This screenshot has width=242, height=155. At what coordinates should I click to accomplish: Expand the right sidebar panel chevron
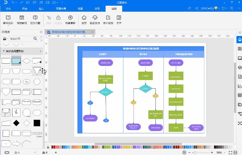240,33
